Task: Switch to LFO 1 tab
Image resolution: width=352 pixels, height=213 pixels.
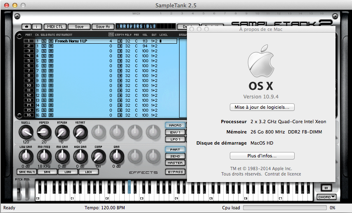Action: click(x=175, y=139)
